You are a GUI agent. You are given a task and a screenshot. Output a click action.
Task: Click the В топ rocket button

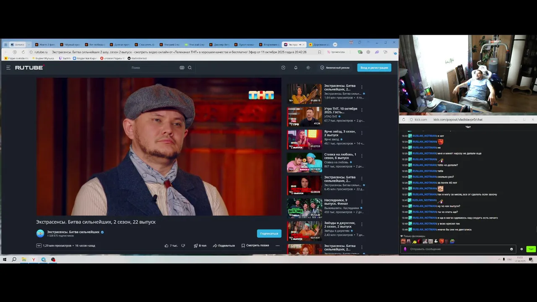[x=200, y=245]
